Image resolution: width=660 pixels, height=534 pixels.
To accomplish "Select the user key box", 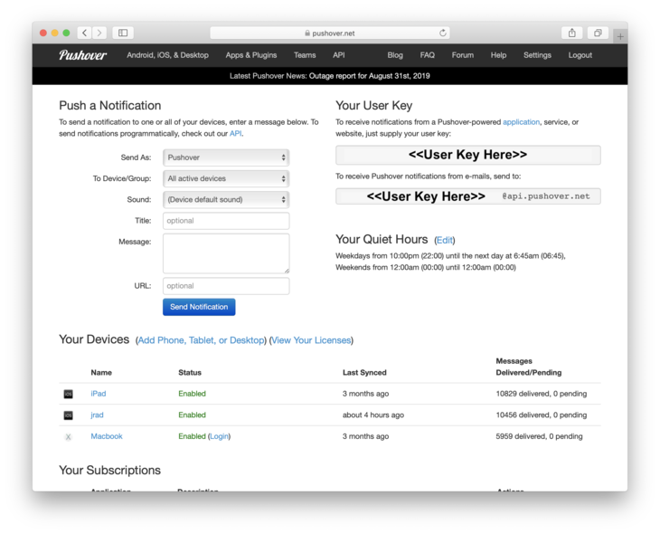I will [x=468, y=155].
